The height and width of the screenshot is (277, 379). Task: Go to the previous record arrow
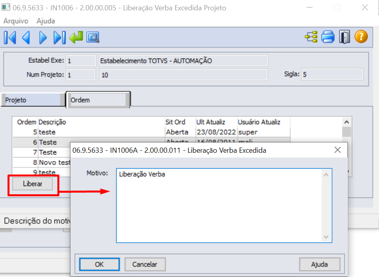point(26,38)
